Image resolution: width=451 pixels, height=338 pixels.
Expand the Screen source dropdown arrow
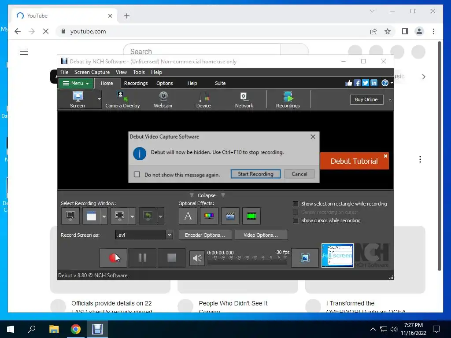pyautogui.click(x=99, y=99)
